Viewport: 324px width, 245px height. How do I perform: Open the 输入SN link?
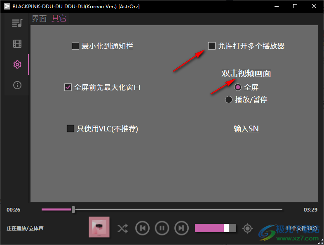click(246, 128)
